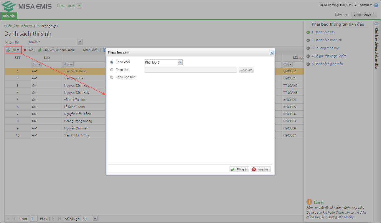
Task: Confirm with the Đồng ý button
Action: pyautogui.click(x=239, y=169)
